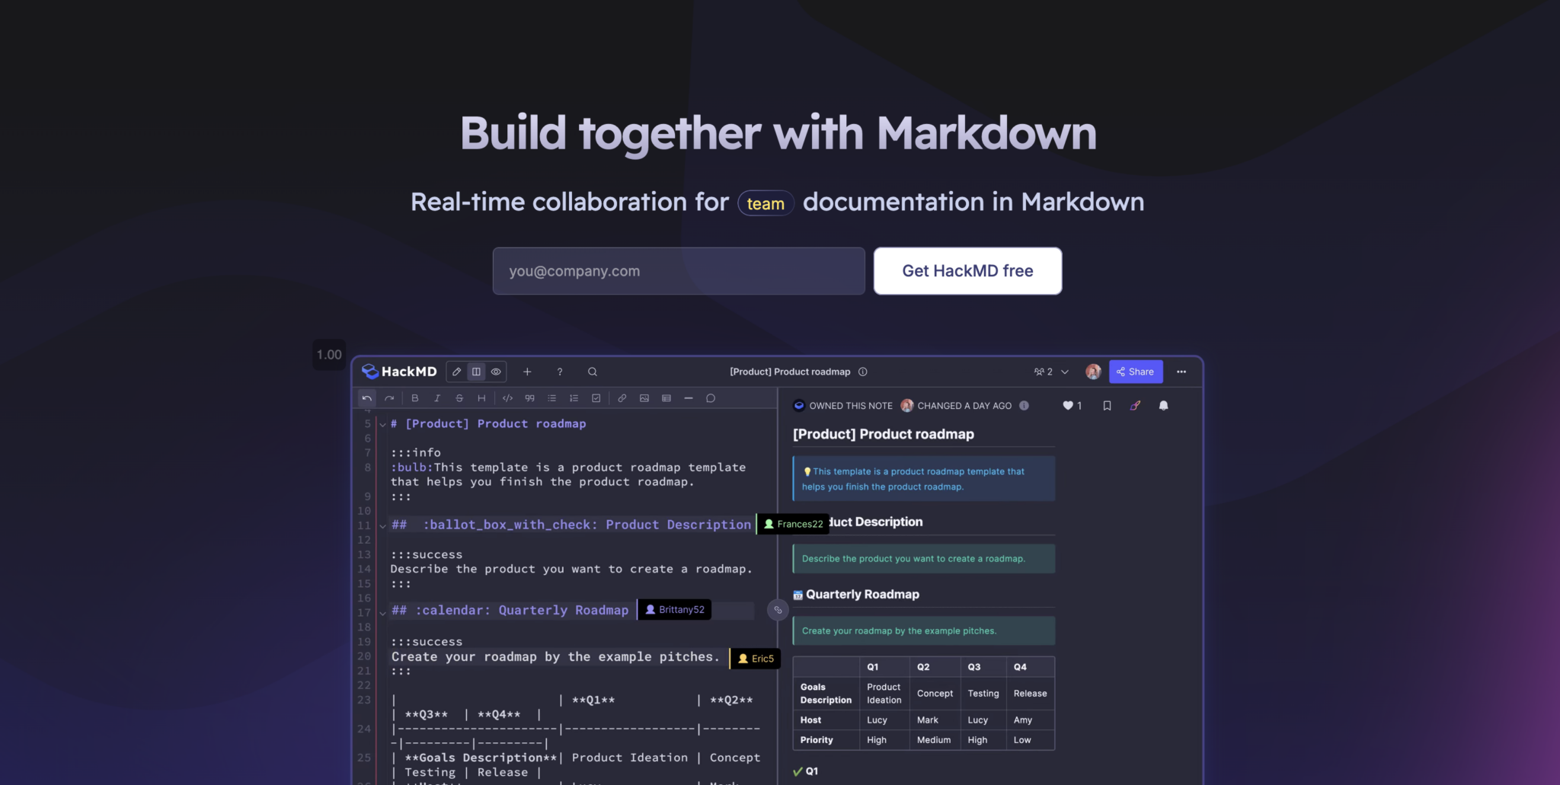The image size is (1560, 785).
Task: Switch to split view mode
Action: [x=476, y=372]
